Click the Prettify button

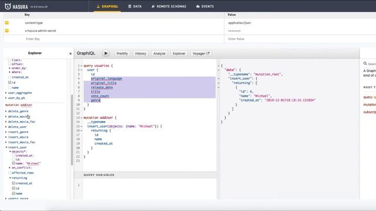[122, 53]
